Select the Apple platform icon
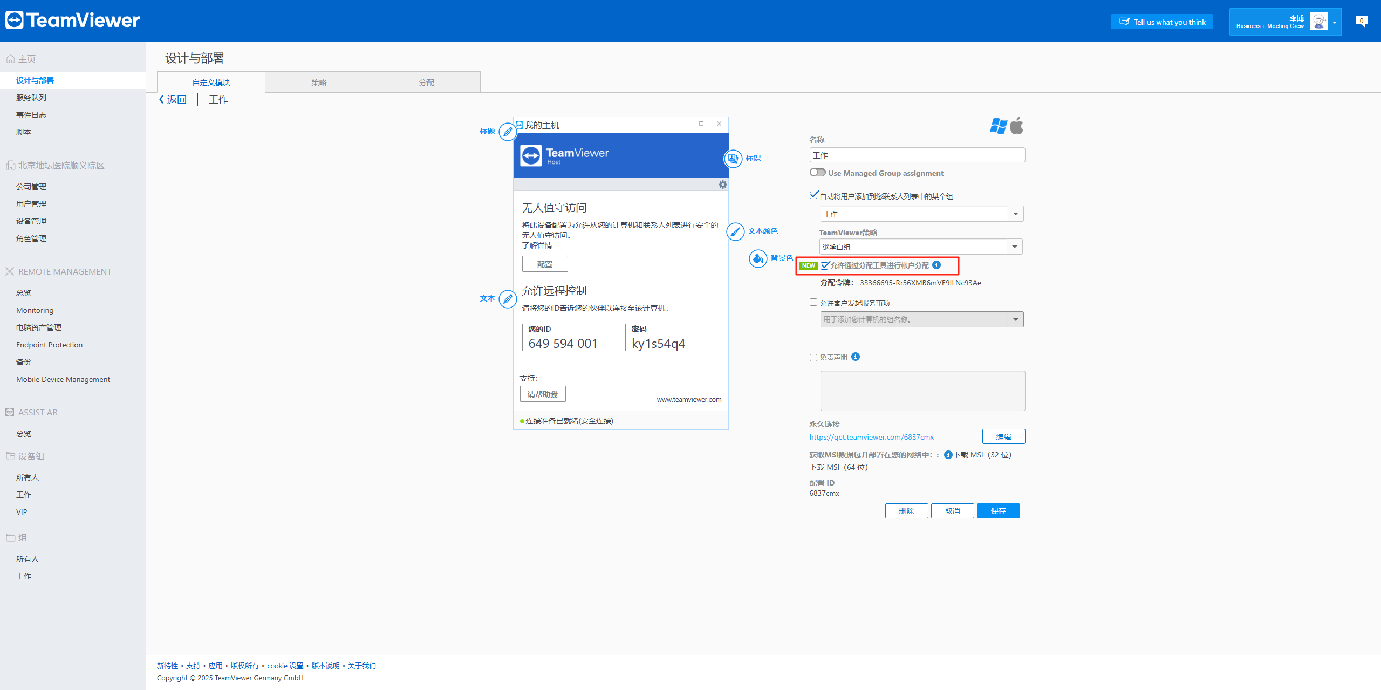Image resolution: width=1381 pixels, height=690 pixels. point(1017,126)
